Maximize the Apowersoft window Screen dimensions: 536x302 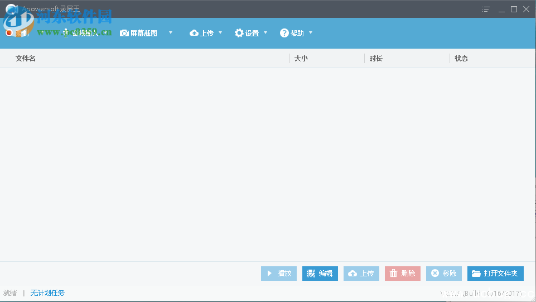pyautogui.click(x=514, y=9)
